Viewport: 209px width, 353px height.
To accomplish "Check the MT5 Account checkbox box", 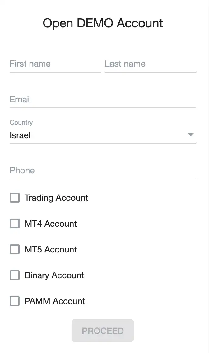I will (x=15, y=250).
